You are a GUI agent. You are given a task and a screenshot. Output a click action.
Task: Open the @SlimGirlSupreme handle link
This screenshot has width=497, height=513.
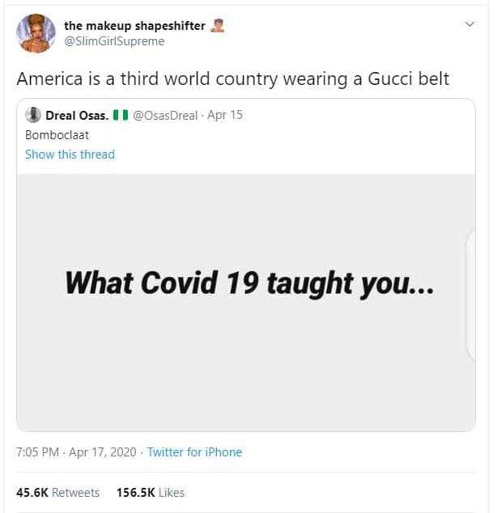(x=114, y=41)
